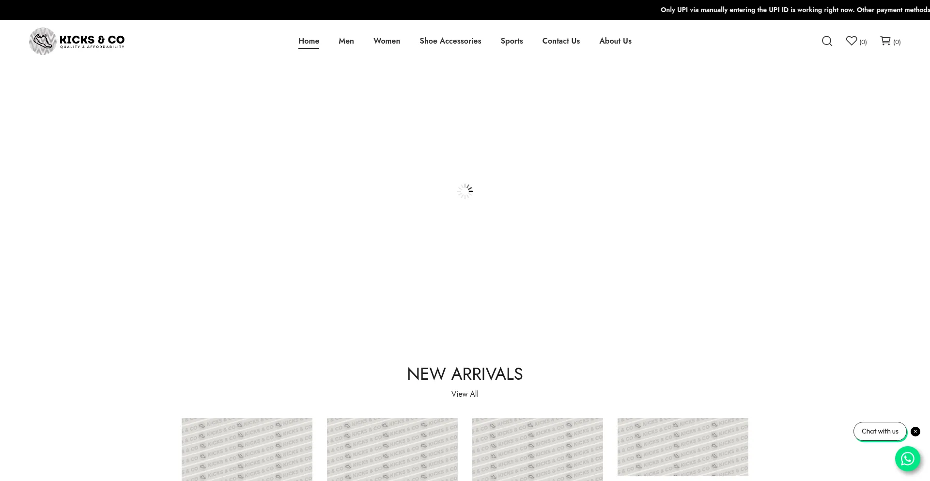930x481 pixels.
Task: Open the Women menu
Action: (x=387, y=41)
